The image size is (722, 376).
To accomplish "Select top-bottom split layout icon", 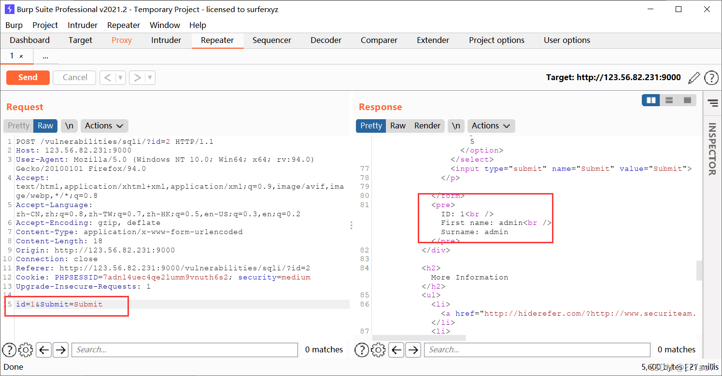I will pyautogui.click(x=669, y=100).
